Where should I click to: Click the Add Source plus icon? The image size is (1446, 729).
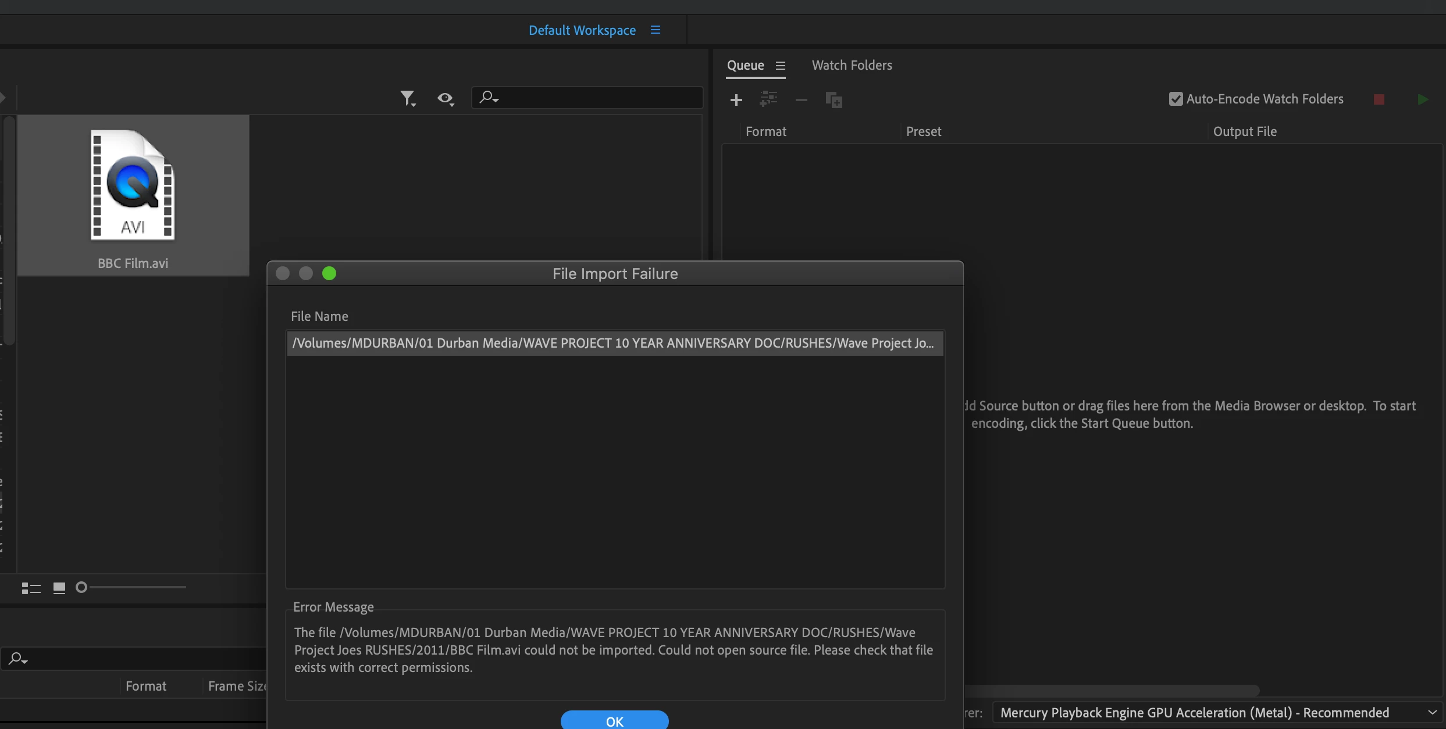(736, 100)
